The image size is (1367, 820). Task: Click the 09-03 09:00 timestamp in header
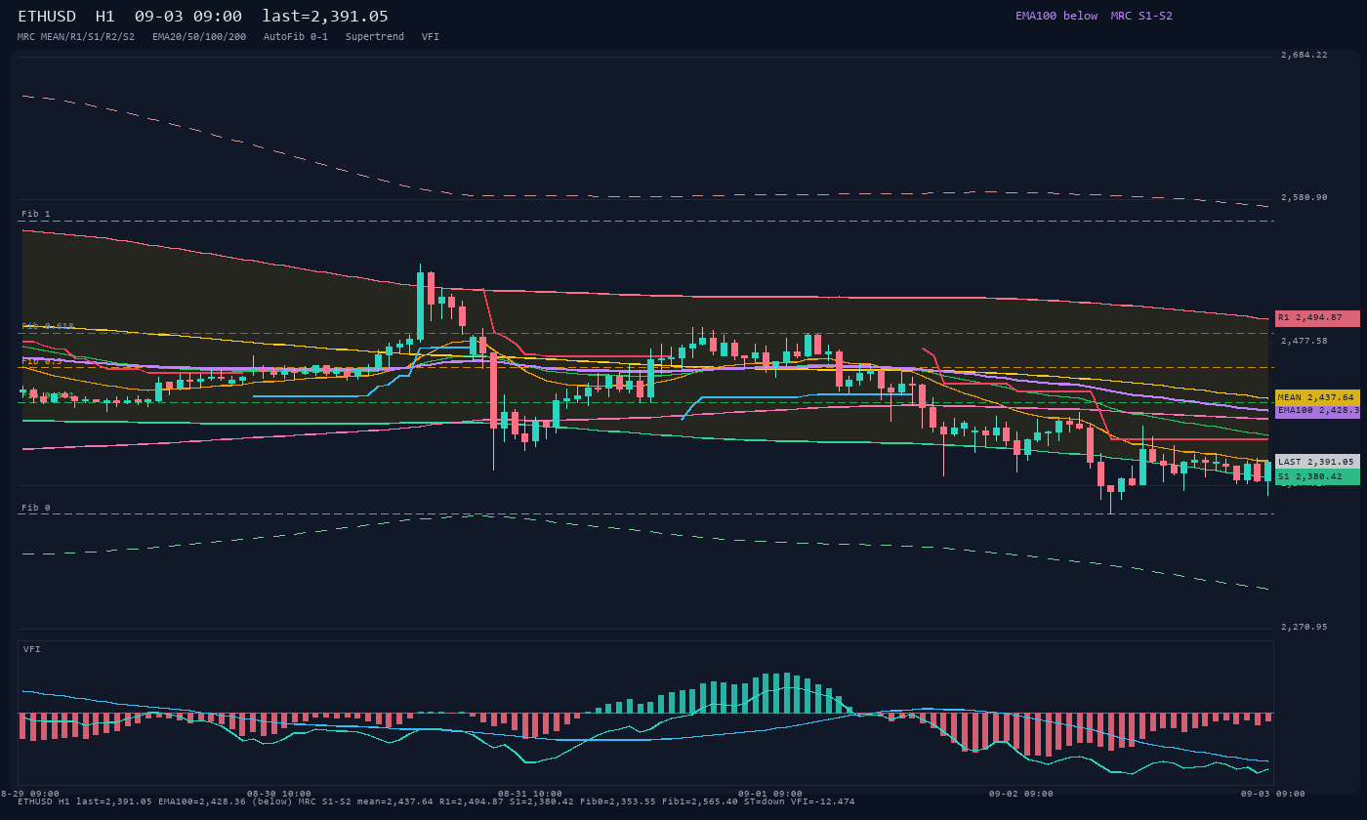188,17
